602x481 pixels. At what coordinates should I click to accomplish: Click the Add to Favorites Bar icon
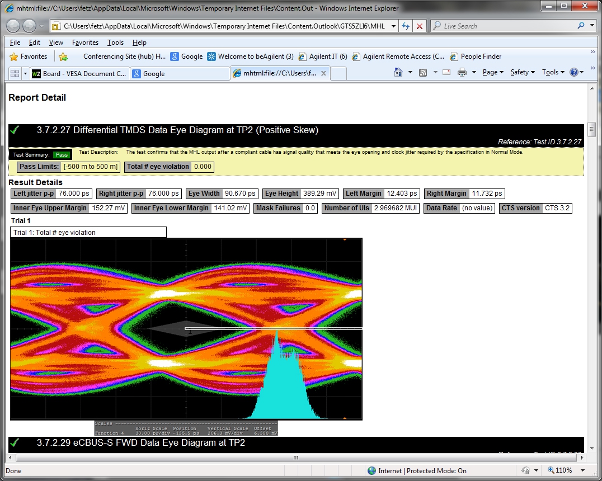63,56
